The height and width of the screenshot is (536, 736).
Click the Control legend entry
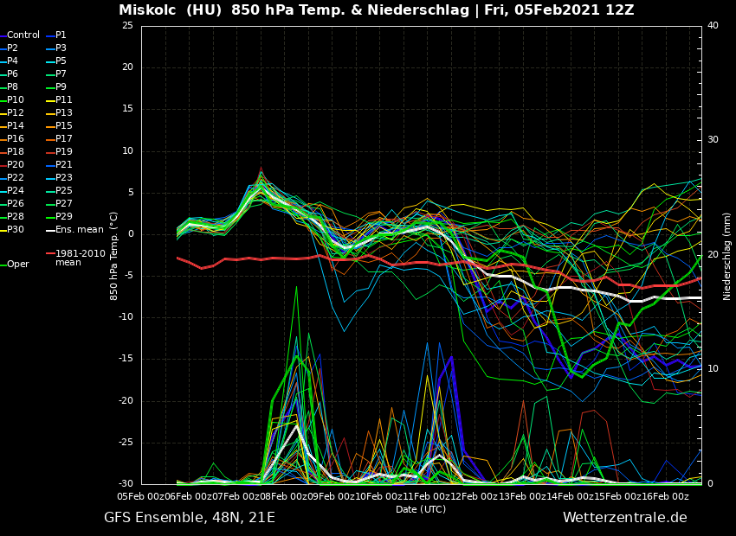pyautogui.click(x=23, y=35)
